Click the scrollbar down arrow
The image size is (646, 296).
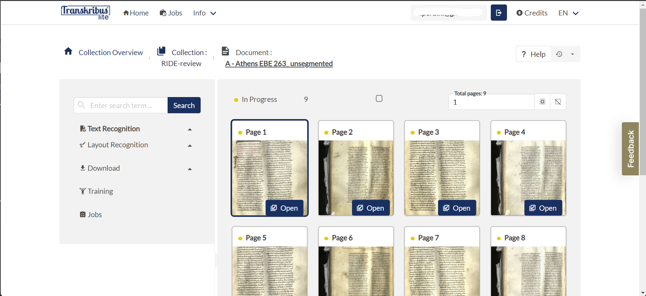click(643, 293)
